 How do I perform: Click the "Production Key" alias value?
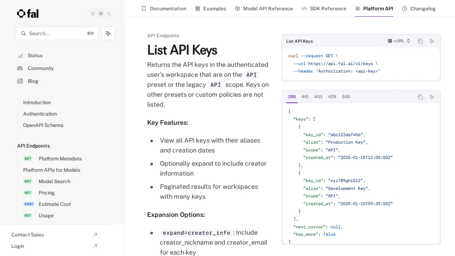point(345,142)
